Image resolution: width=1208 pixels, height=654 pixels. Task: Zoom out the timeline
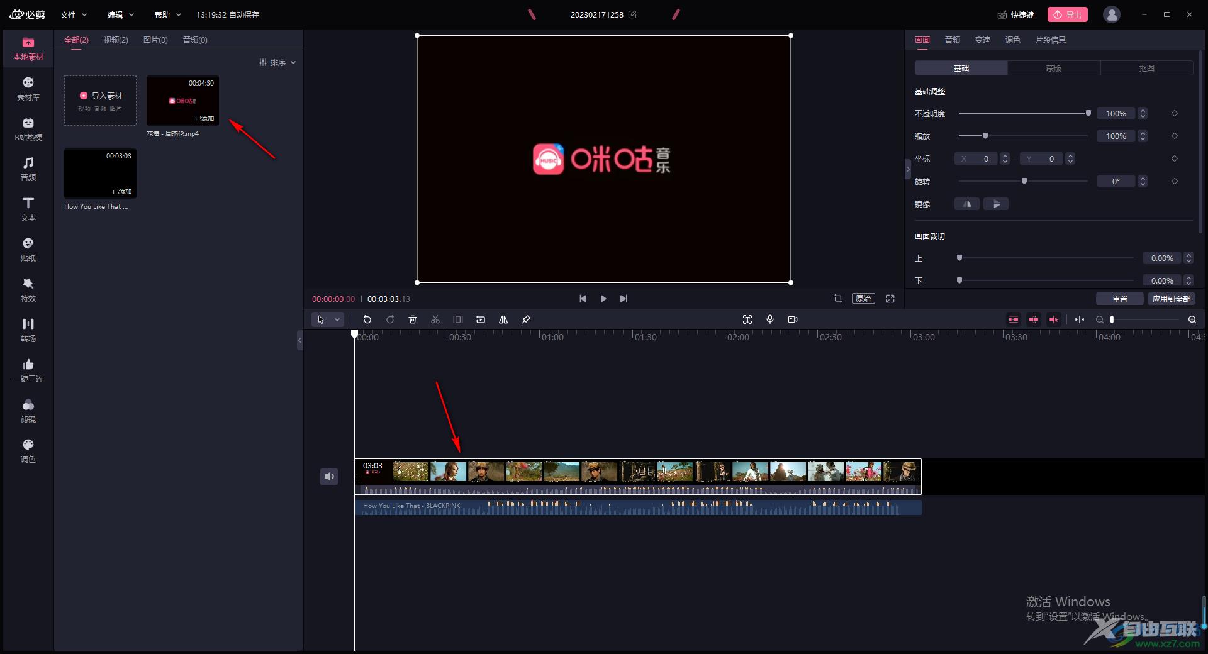[x=1100, y=319]
